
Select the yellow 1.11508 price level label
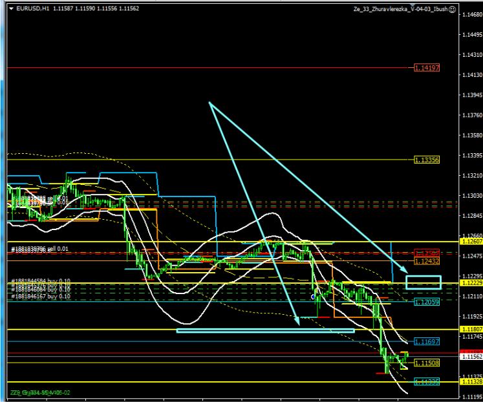pos(427,363)
